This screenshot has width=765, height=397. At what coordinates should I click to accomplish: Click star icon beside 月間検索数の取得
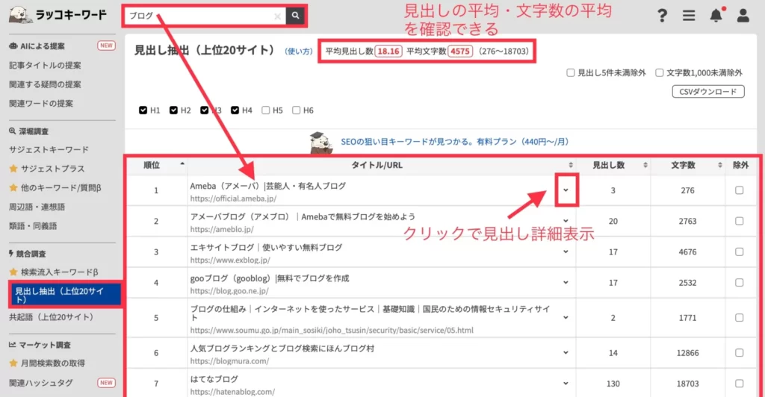13,363
